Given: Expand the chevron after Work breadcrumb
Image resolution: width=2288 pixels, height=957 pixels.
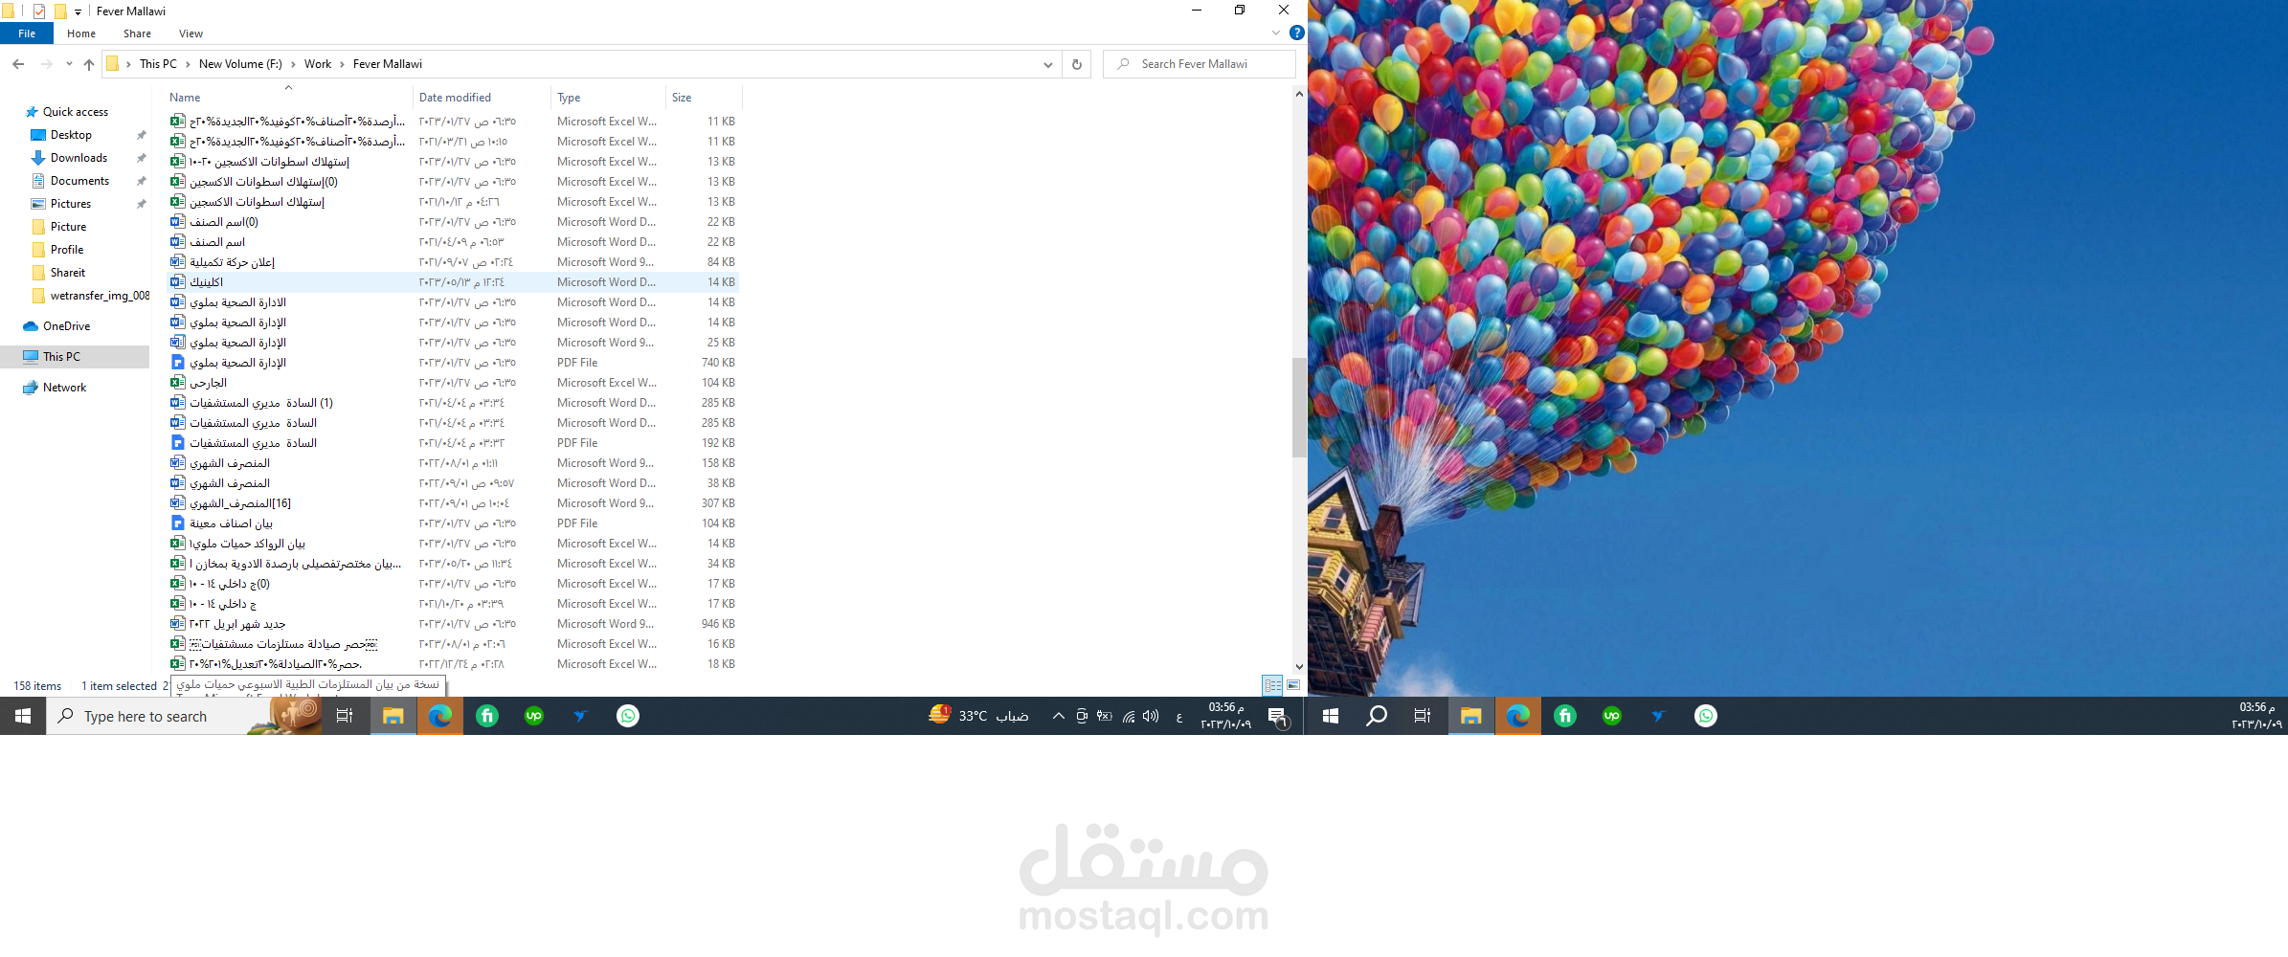Looking at the screenshot, I should pyautogui.click(x=342, y=64).
